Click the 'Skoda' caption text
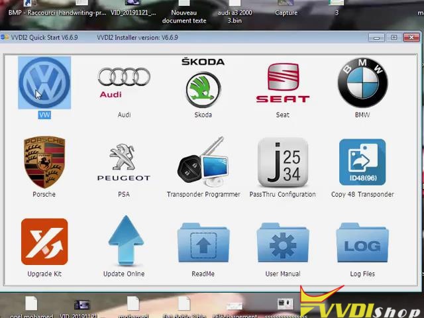 pos(203,115)
